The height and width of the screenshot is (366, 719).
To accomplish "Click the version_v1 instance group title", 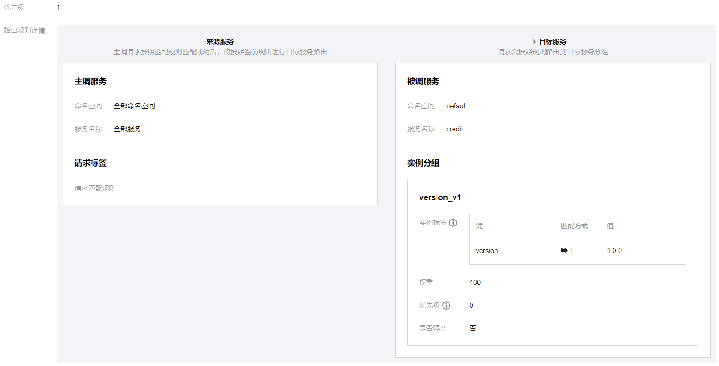I will pyautogui.click(x=440, y=197).
